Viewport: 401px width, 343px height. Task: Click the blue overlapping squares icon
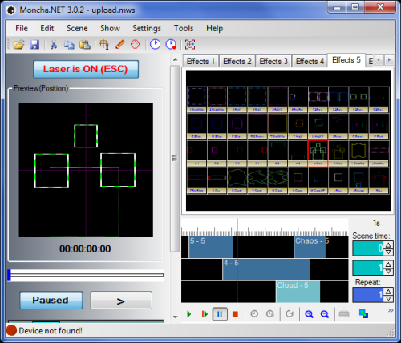coord(363,314)
